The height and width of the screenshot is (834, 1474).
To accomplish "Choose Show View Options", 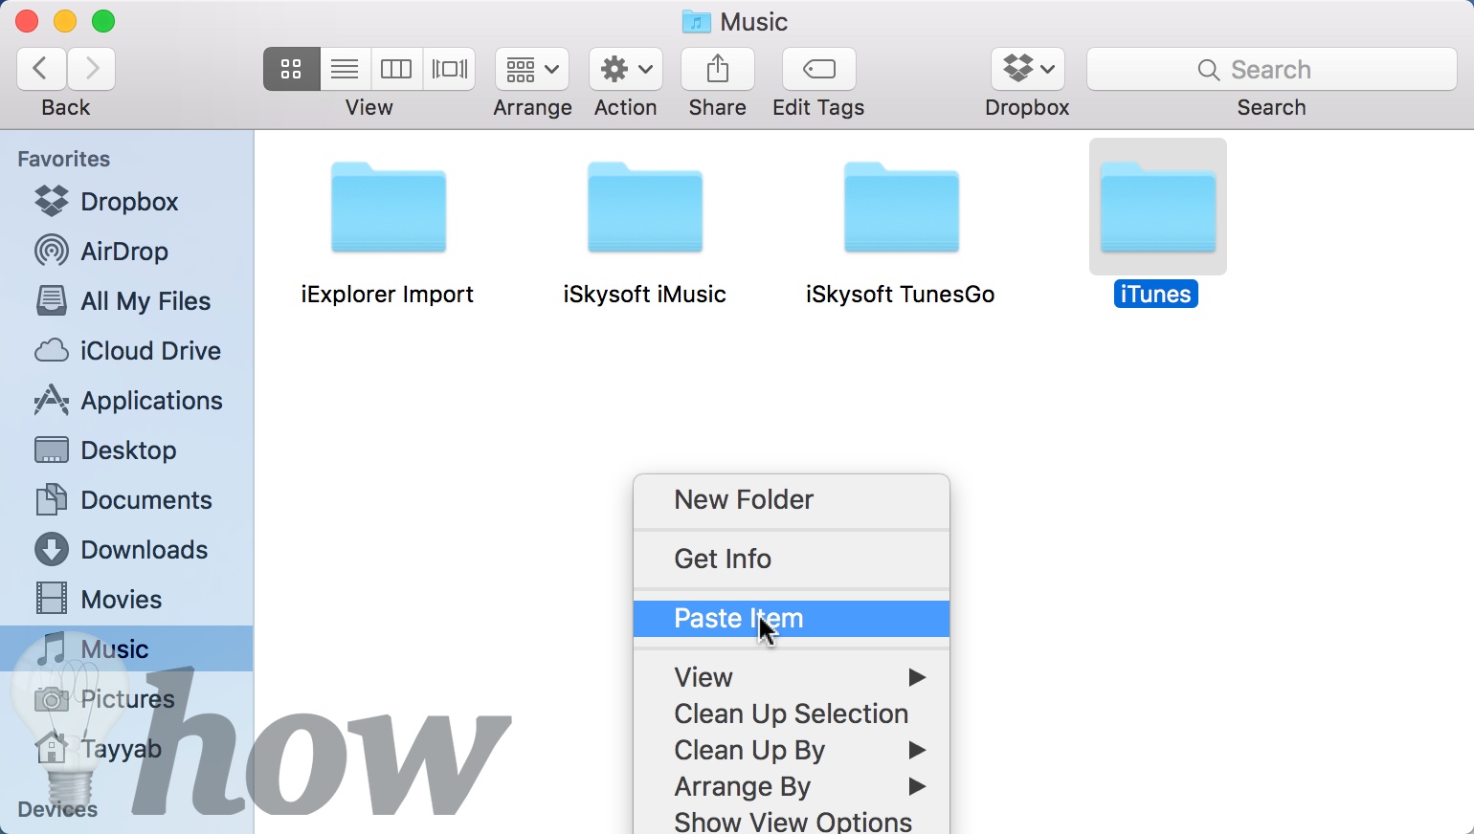I will tap(792, 821).
